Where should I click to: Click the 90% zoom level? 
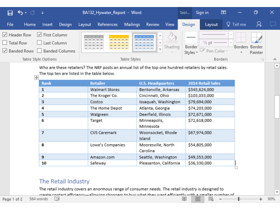point(271,199)
